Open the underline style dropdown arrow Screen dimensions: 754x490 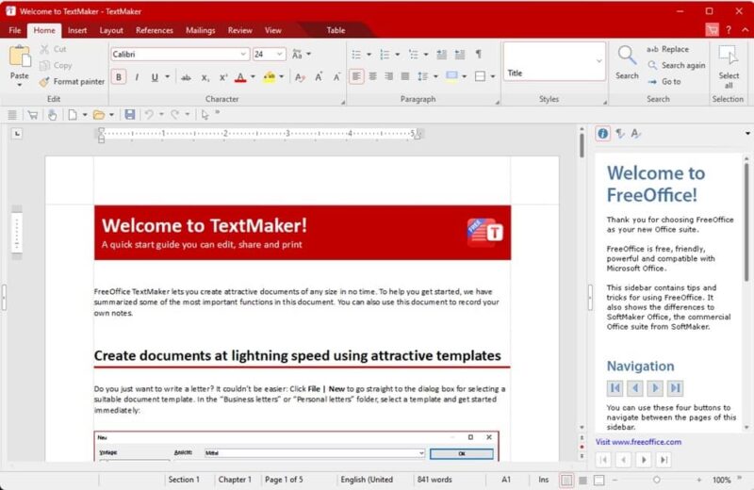(168, 77)
